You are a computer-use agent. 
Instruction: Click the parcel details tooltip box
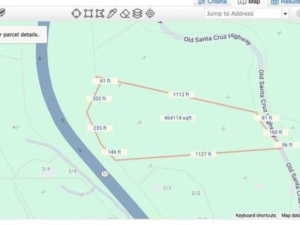(x=23, y=35)
